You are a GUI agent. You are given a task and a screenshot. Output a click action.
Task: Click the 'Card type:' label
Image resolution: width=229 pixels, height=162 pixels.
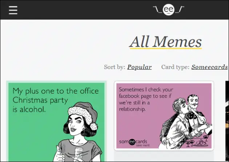[175, 67]
